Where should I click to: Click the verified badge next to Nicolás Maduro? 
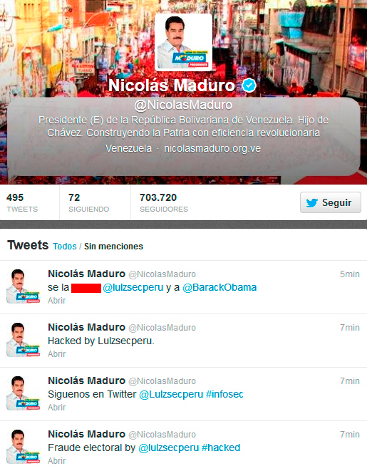point(249,86)
